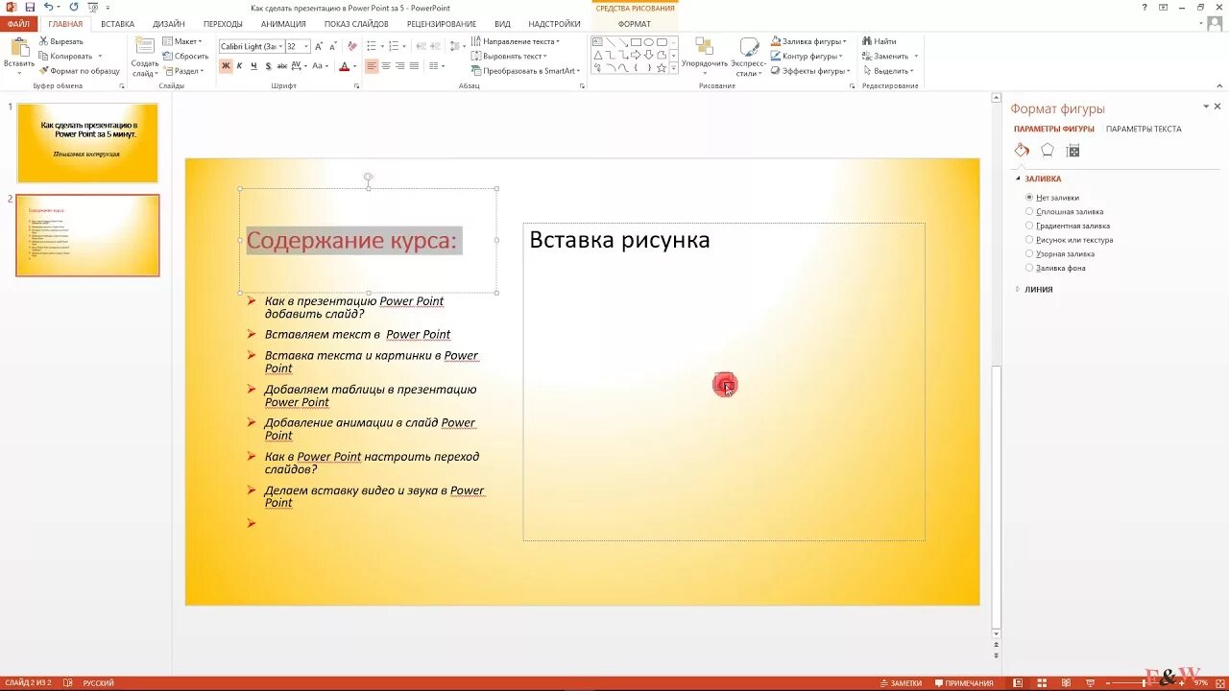Open Контур фигуры shape outline dropdown
The width and height of the screenshot is (1229, 691).
(x=807, y=56)
